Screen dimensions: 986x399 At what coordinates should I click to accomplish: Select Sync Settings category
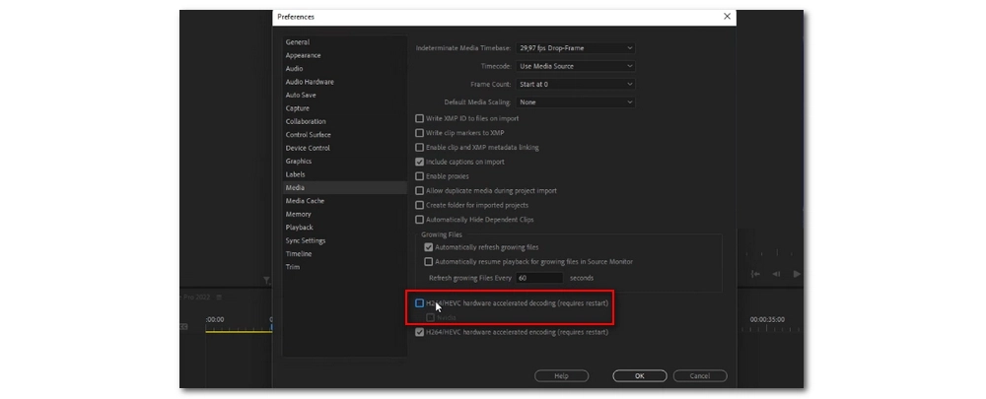point(306,240)
